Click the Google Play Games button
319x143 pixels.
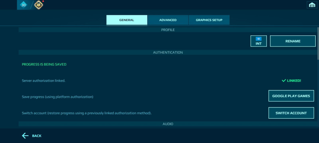[291, 96]
